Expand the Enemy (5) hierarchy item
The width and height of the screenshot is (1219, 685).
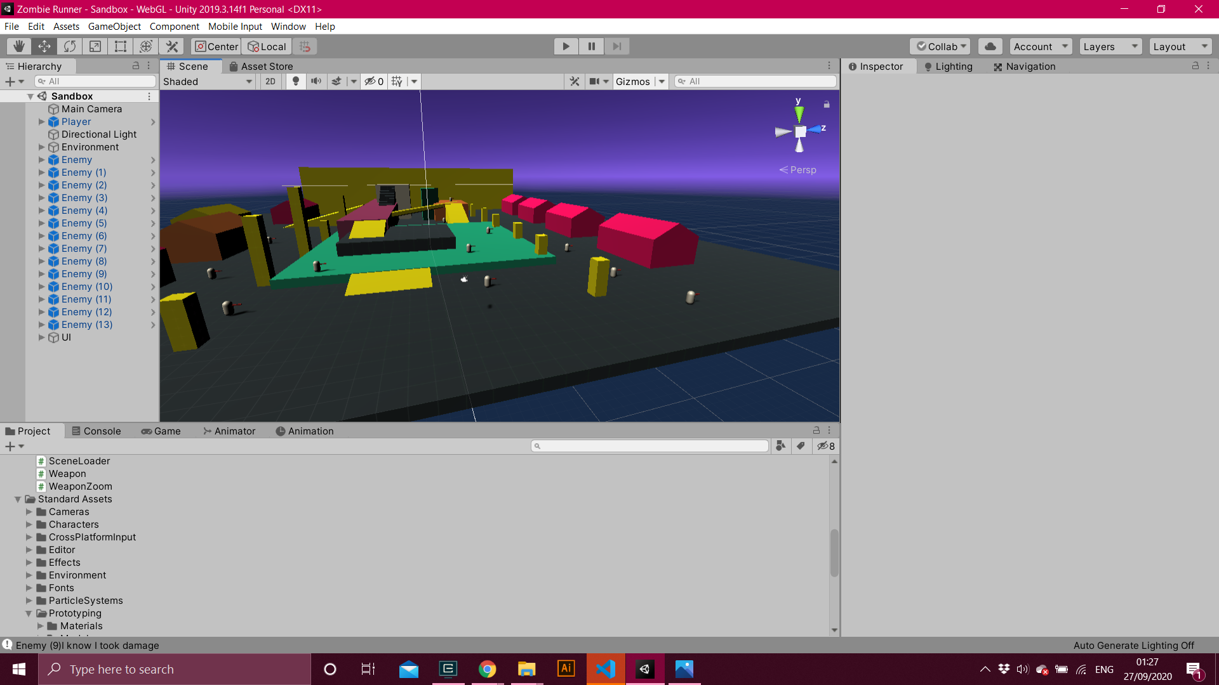[x=42, y=223]
